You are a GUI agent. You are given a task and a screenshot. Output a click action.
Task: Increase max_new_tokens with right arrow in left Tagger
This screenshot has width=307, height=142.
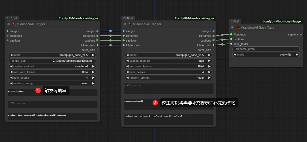pyautogui.click(x=93, y=72)
